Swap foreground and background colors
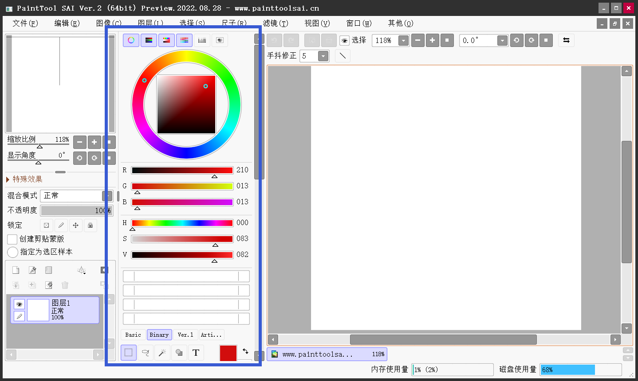 245,351
